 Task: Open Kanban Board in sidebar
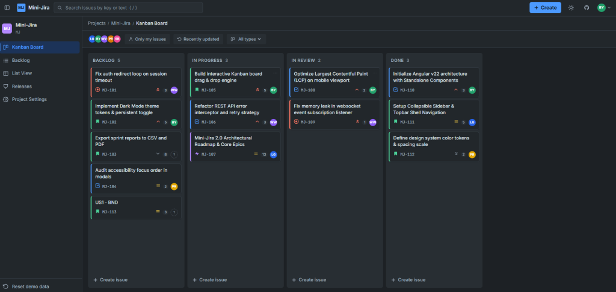[40, 47]
